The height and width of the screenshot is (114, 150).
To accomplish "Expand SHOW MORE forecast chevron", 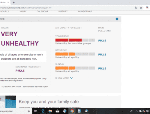I will coord(71,78).
